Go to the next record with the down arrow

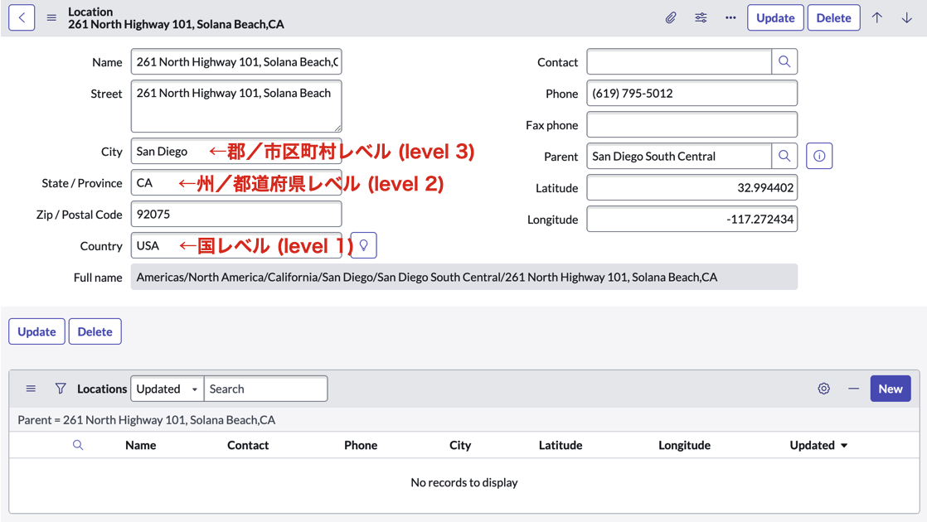(908, 17)
